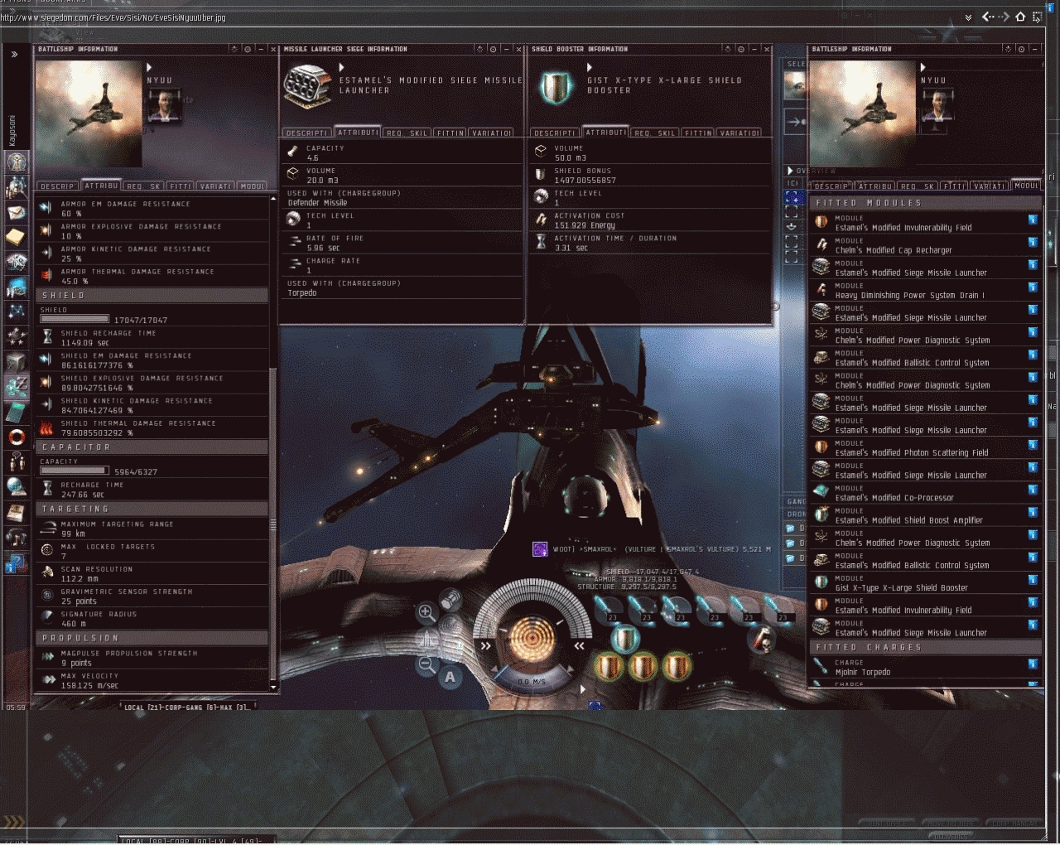This screenshot has height=845, width=1060.
Task: Open Req. Skil tab in Missile Launcher window
Action: tap(407, 133)
